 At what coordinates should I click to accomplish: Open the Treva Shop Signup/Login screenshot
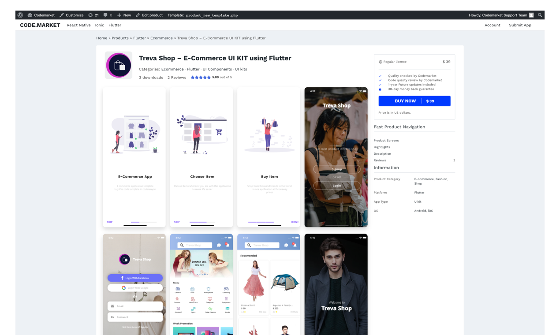coord(336,157)
